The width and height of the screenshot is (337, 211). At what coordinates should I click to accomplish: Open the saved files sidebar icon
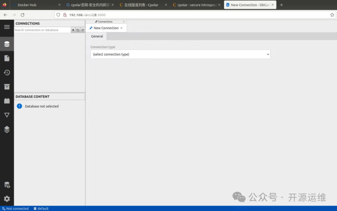[7, 58]
